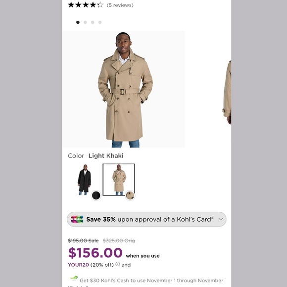Image resolution: width=287 pixels, height=287 pixels.
Task: Click the chevron on Kohl's Card offer
Action: click(x=221, y=219)
